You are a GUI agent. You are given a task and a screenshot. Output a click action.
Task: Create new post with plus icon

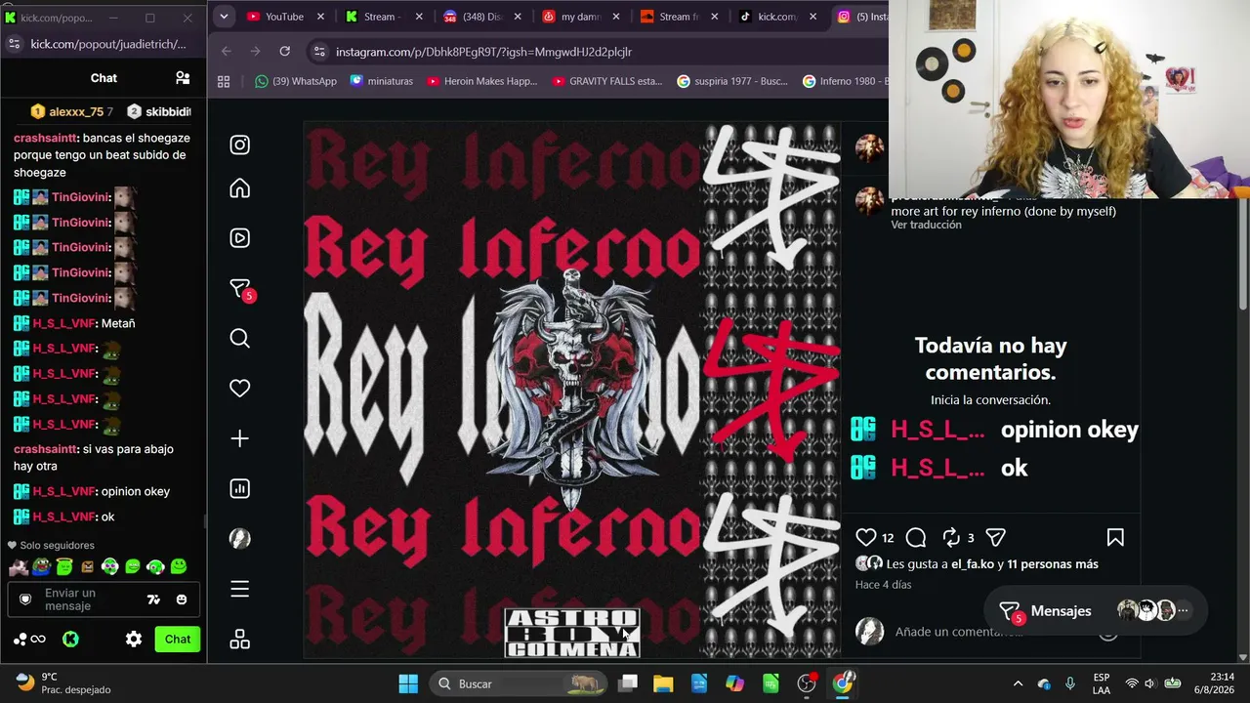coord(239,438)
